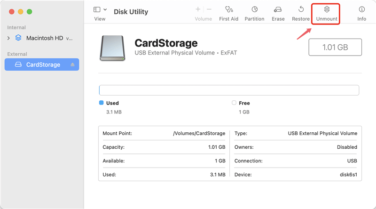The width and height of the screenshot is (376, 209).
Task: Click the /Volumes/CardStorage mount point value
Action: tap(199, 133)
